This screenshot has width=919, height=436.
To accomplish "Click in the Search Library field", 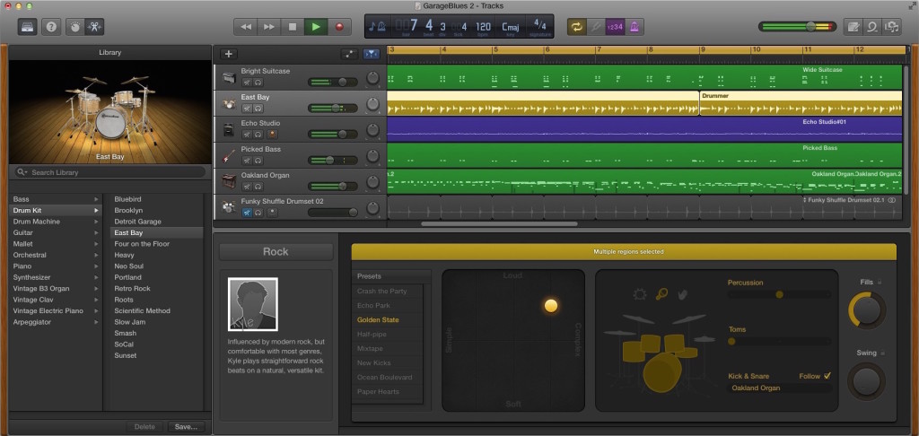I will coord(110,172).
